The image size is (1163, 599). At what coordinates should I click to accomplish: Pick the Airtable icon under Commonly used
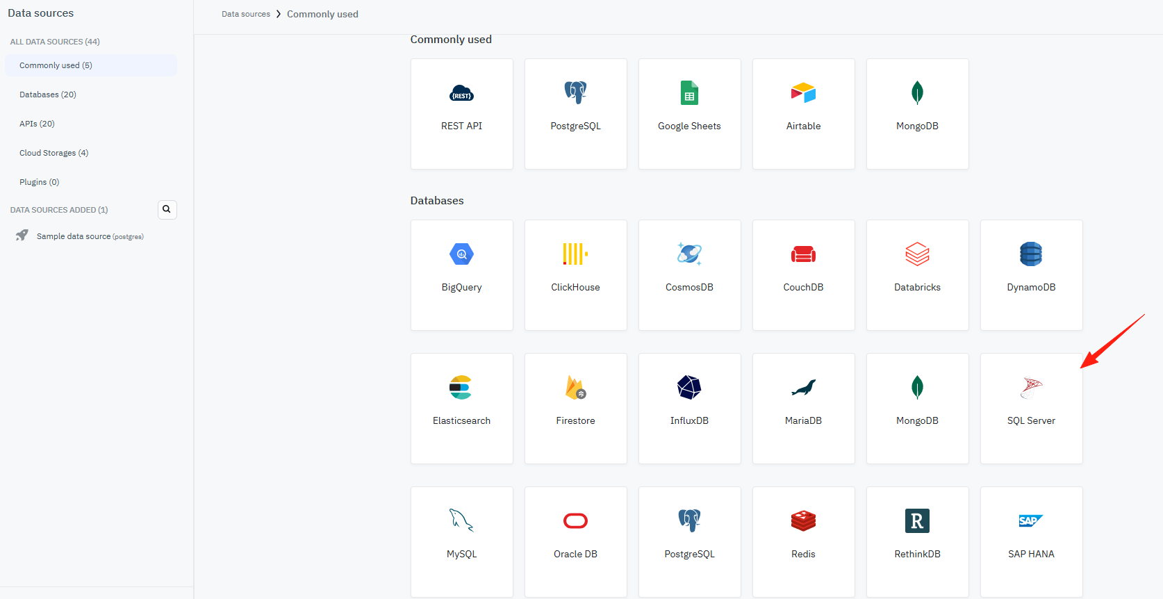tap(803, 92)
